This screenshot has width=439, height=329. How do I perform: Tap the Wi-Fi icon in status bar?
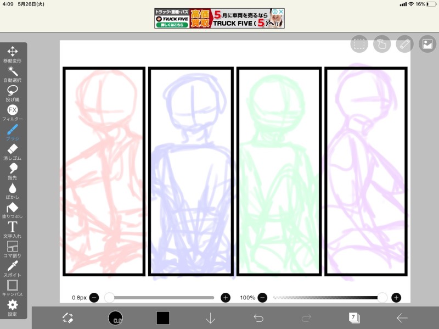[411, 4]
